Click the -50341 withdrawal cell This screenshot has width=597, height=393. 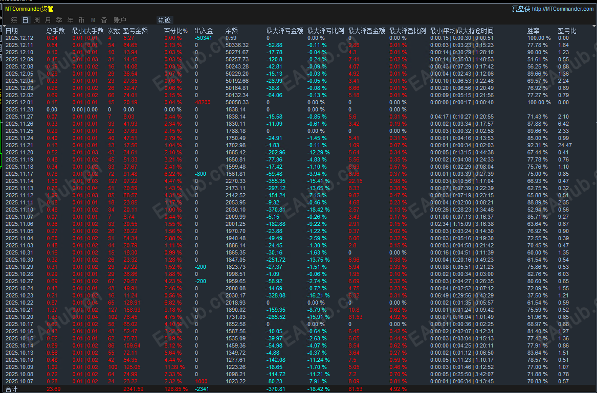coord(203,38)
